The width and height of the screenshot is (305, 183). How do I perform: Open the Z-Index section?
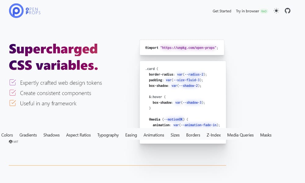(213, 135)
